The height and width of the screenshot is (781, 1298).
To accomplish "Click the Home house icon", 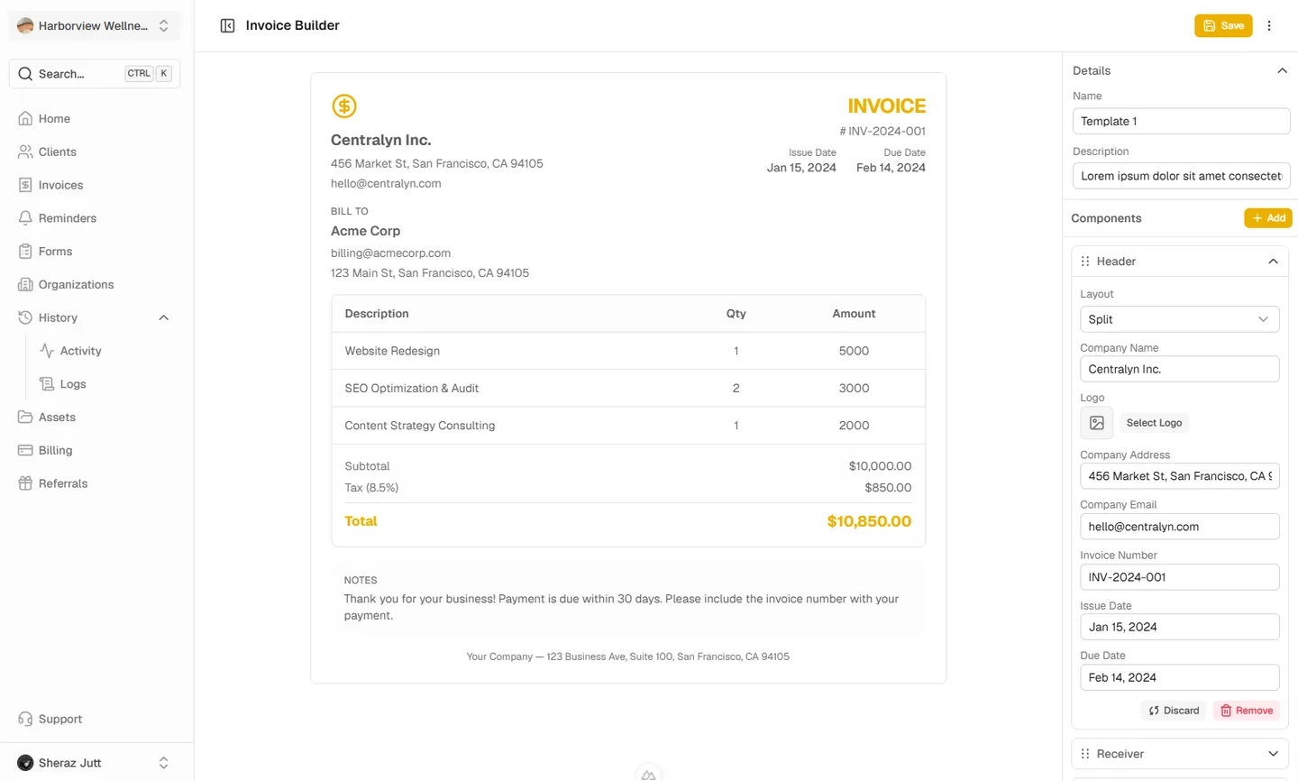I will tap(25, 118).
